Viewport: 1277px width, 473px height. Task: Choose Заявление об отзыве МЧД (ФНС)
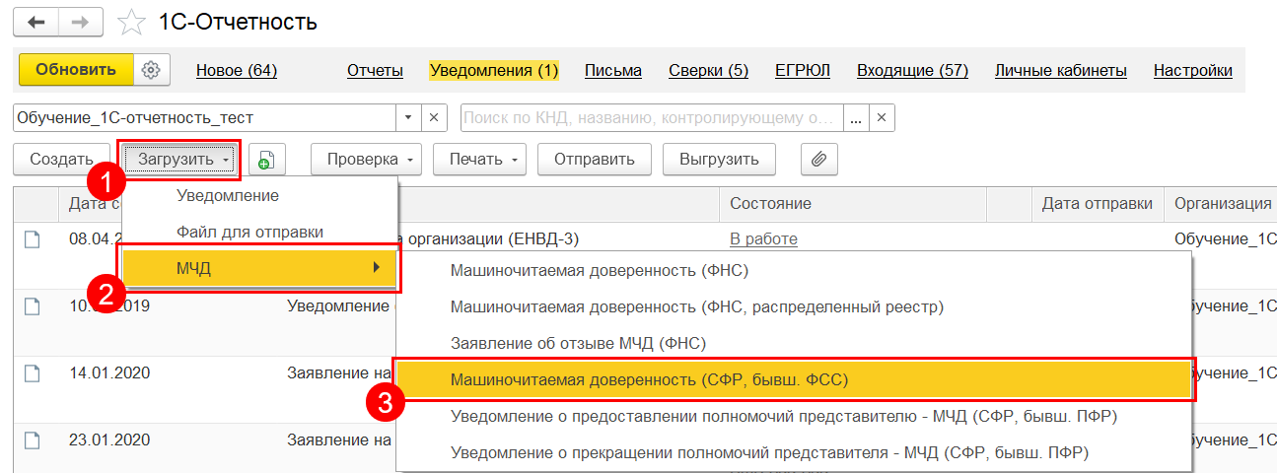578,343
